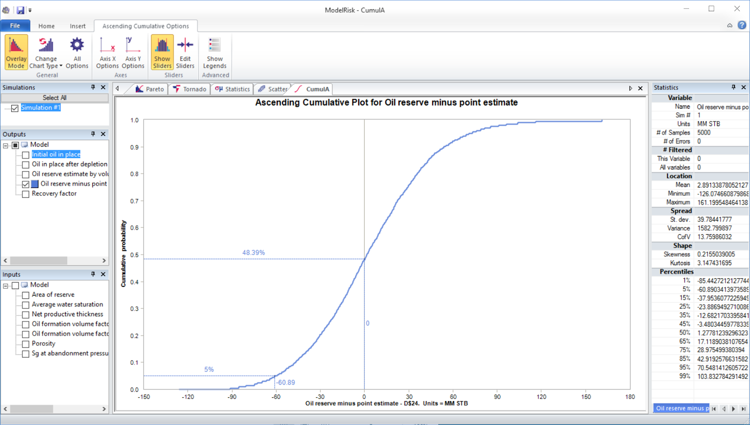Image resolution: width=750 pixels, height=425 pixels.
Task: Click the Axis Y Options icon
Action: point(133,52)
